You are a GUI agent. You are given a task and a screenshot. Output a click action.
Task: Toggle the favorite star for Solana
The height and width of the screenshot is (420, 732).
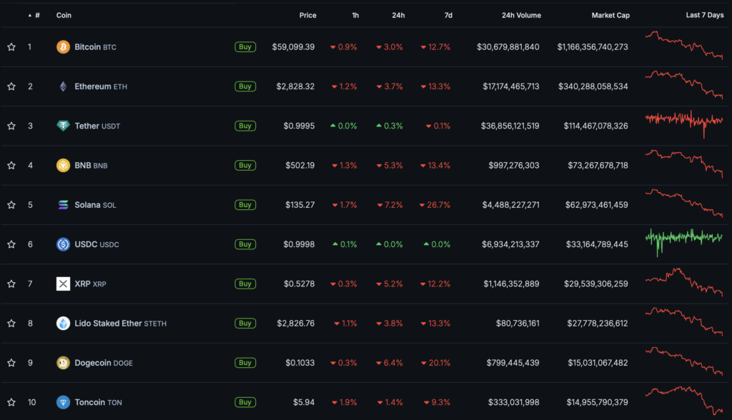pos(11,205)
